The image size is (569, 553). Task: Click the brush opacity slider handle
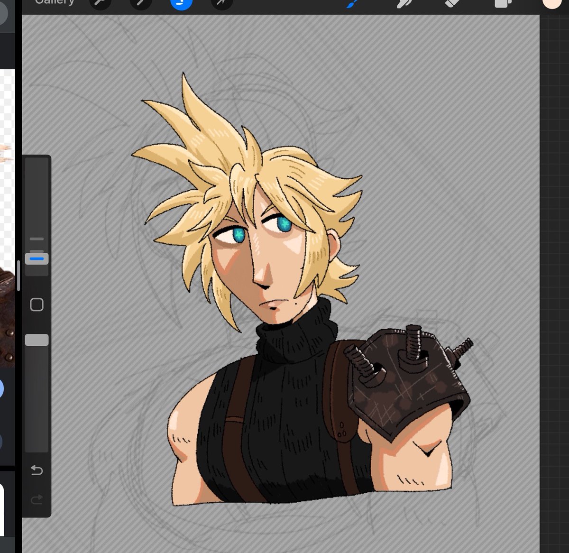(37, 340)
